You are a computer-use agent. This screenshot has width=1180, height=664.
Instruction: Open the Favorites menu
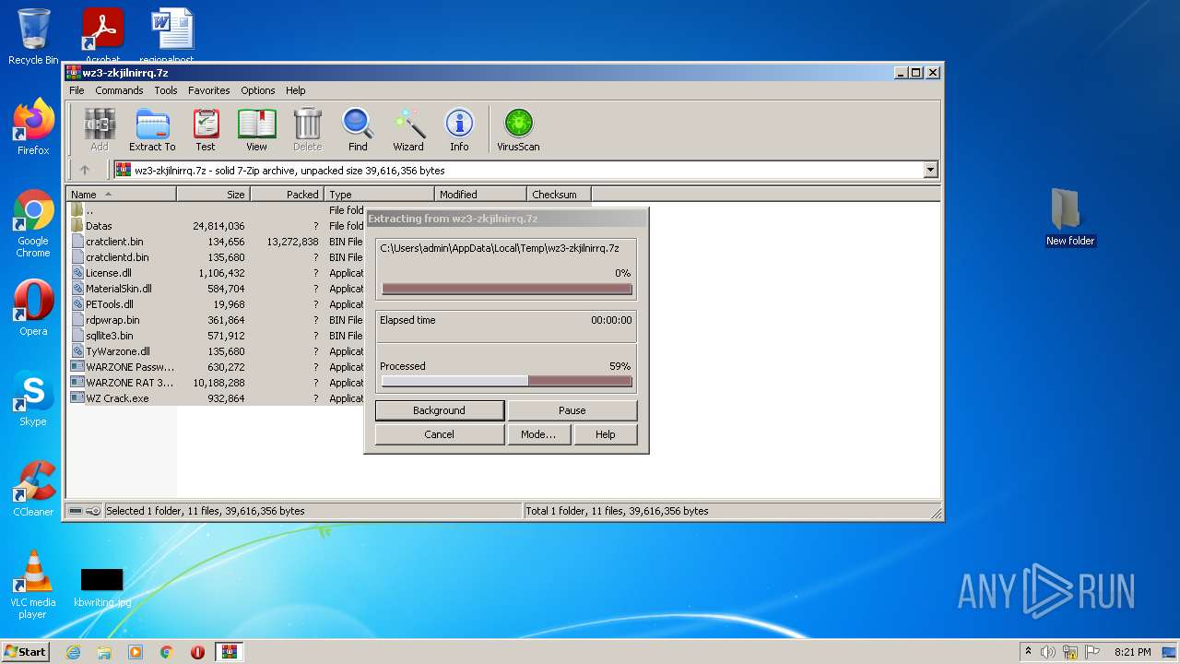pyautogui.click(x=209, y=90)
